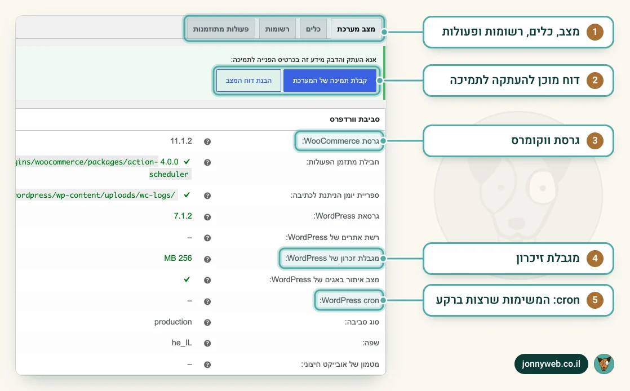Click the סוג סביבה label
630x391 pixels.
click(362, 322)
